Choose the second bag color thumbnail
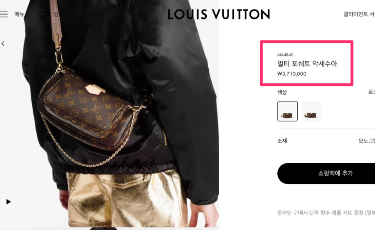 (311, 111)
